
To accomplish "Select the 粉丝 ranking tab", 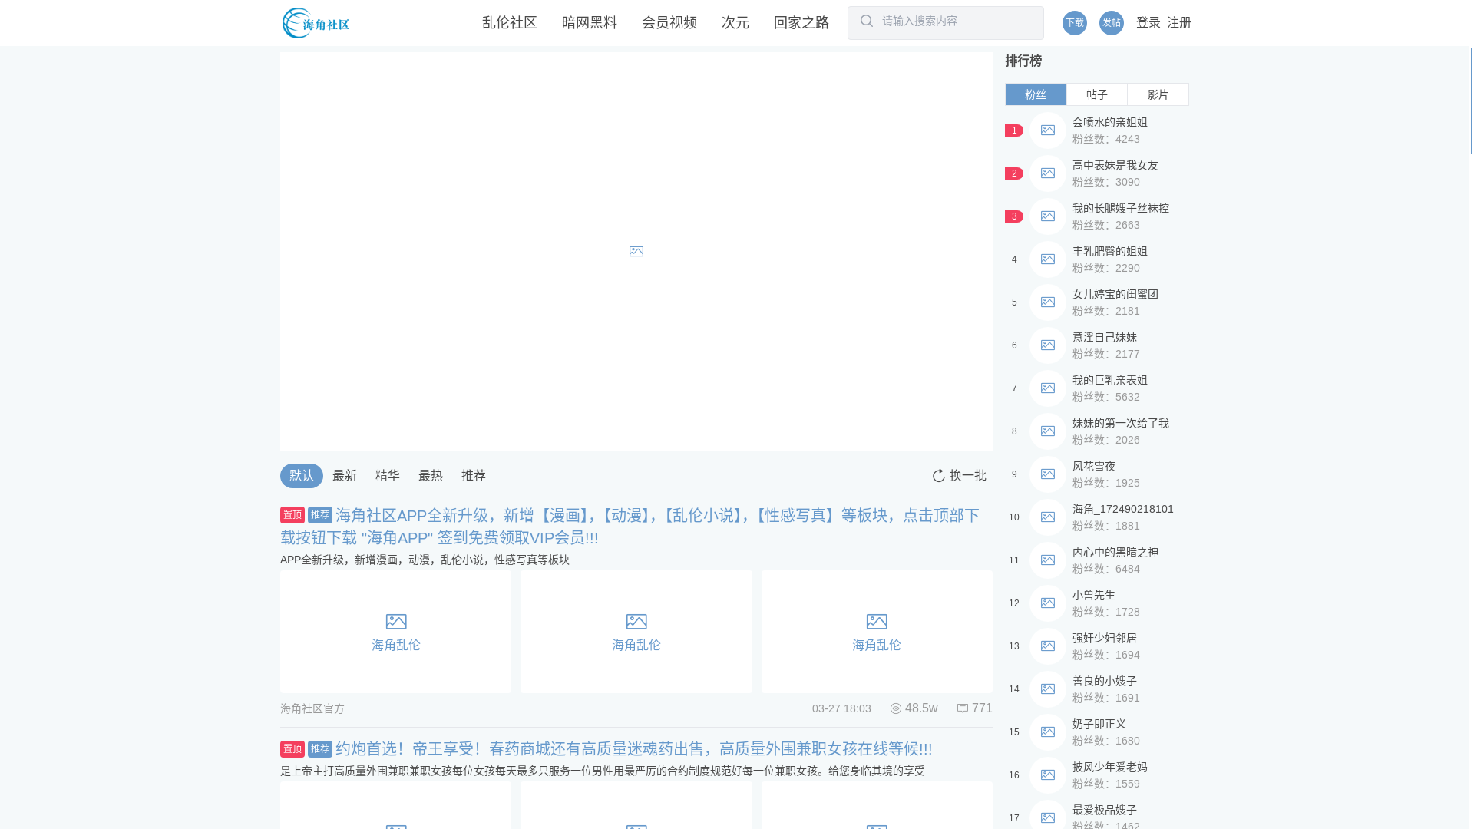I will (x=1036, y=94).
